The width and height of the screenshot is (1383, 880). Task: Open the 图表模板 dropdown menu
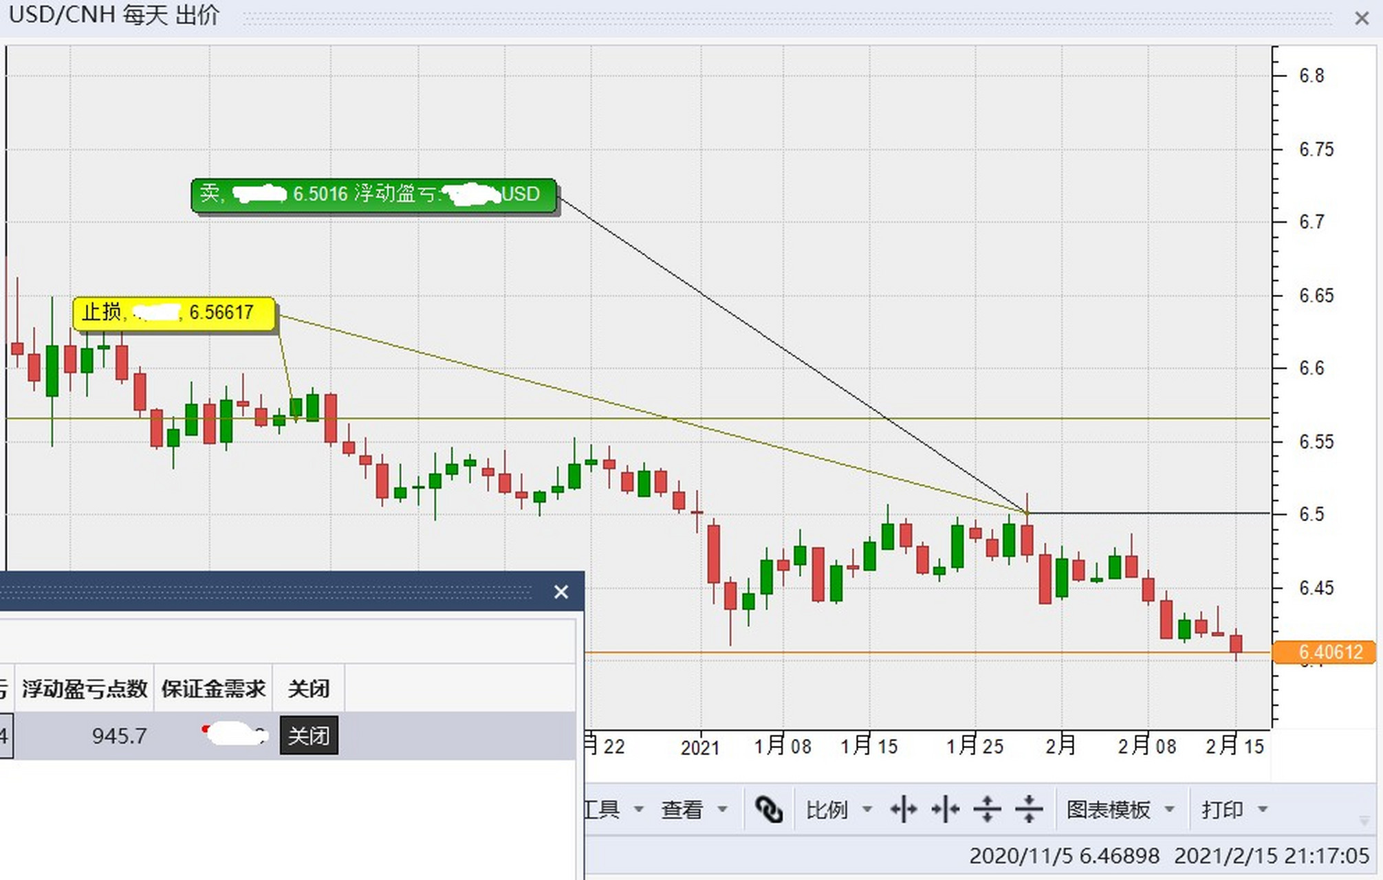click(1121, 809)
